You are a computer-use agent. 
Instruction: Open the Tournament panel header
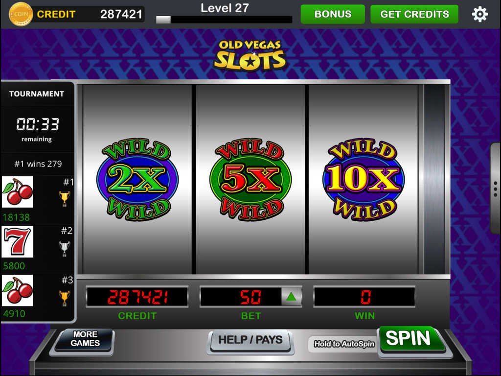tap(37, 94)
